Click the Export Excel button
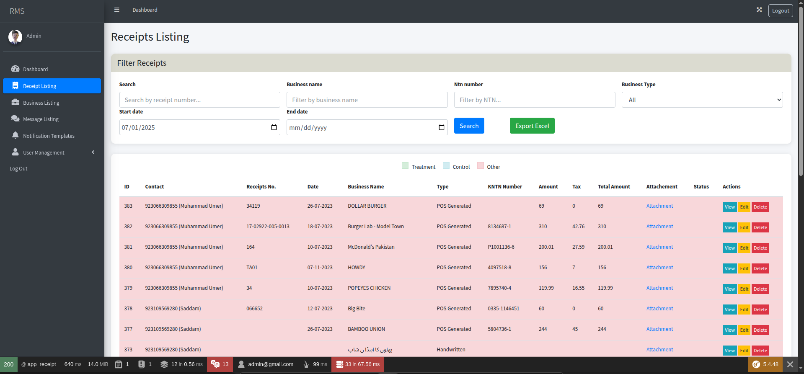Image resolution: width=804 pixels, height=374 pixels. 532,126
